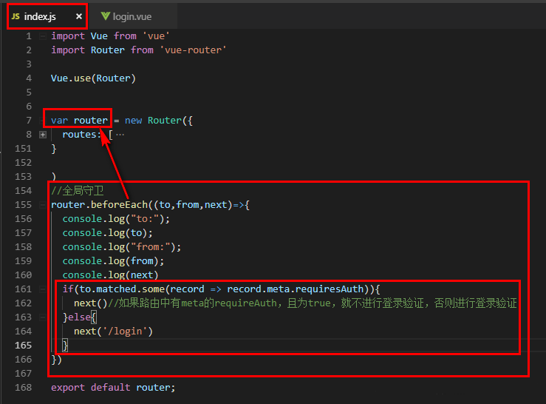Screen dimensions: 546x404
Task: Collapse the if block at line 161
Action: pyautogui.click(x=43, y=289)
